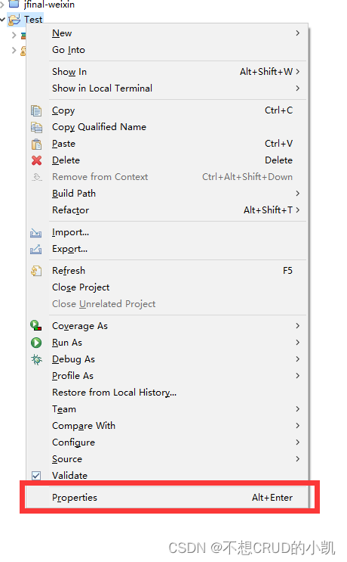Click the Copy icon in context menu

(36, 110)
